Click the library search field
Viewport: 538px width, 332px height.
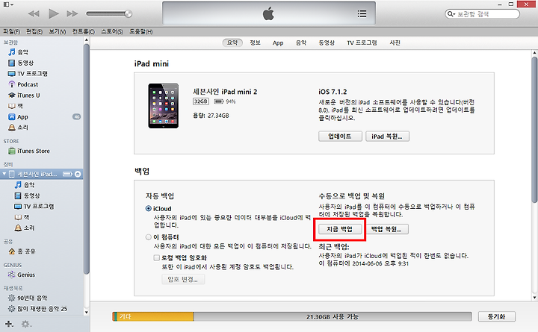point(482,14)
